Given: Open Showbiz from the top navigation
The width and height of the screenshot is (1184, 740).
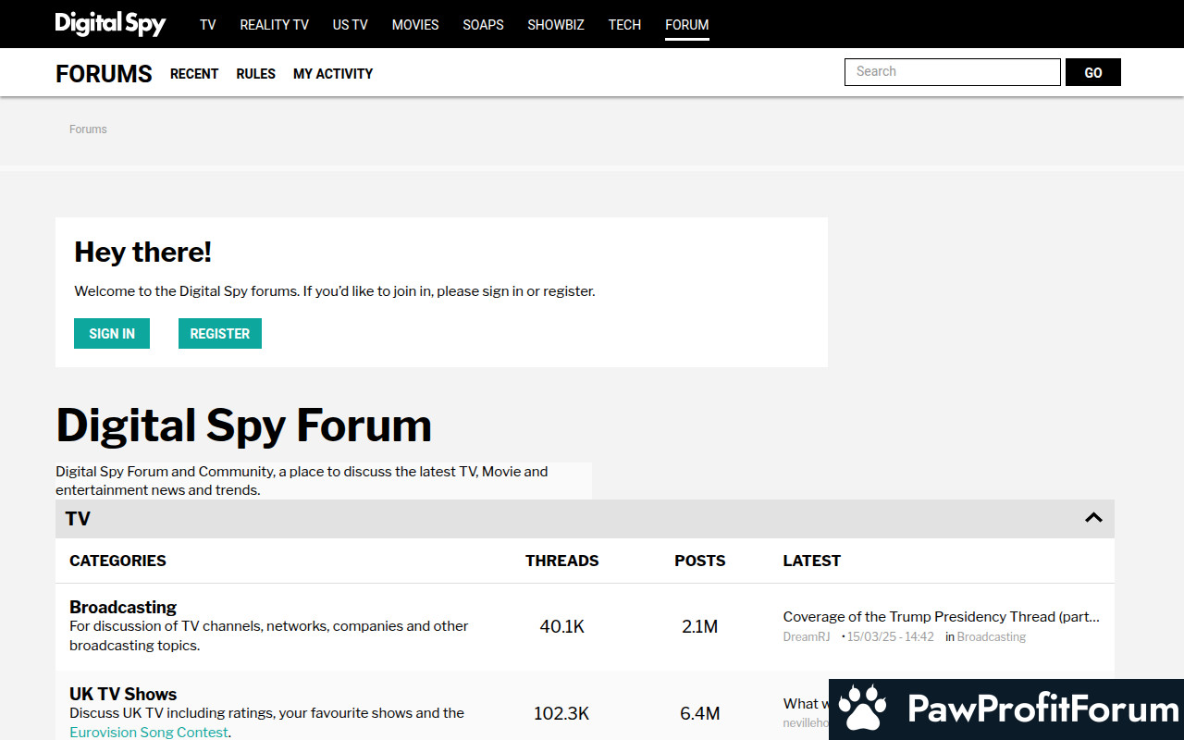Looking at the screenshot, I should coord(556,25).
